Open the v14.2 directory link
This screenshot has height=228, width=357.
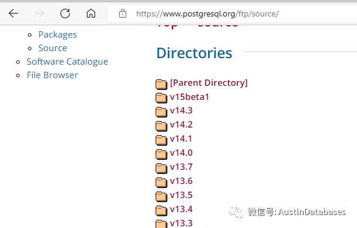(x=181, y=125)
